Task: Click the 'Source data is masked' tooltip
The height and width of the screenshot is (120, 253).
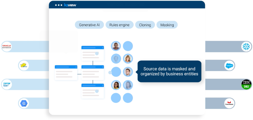Action: coord(169,71)
